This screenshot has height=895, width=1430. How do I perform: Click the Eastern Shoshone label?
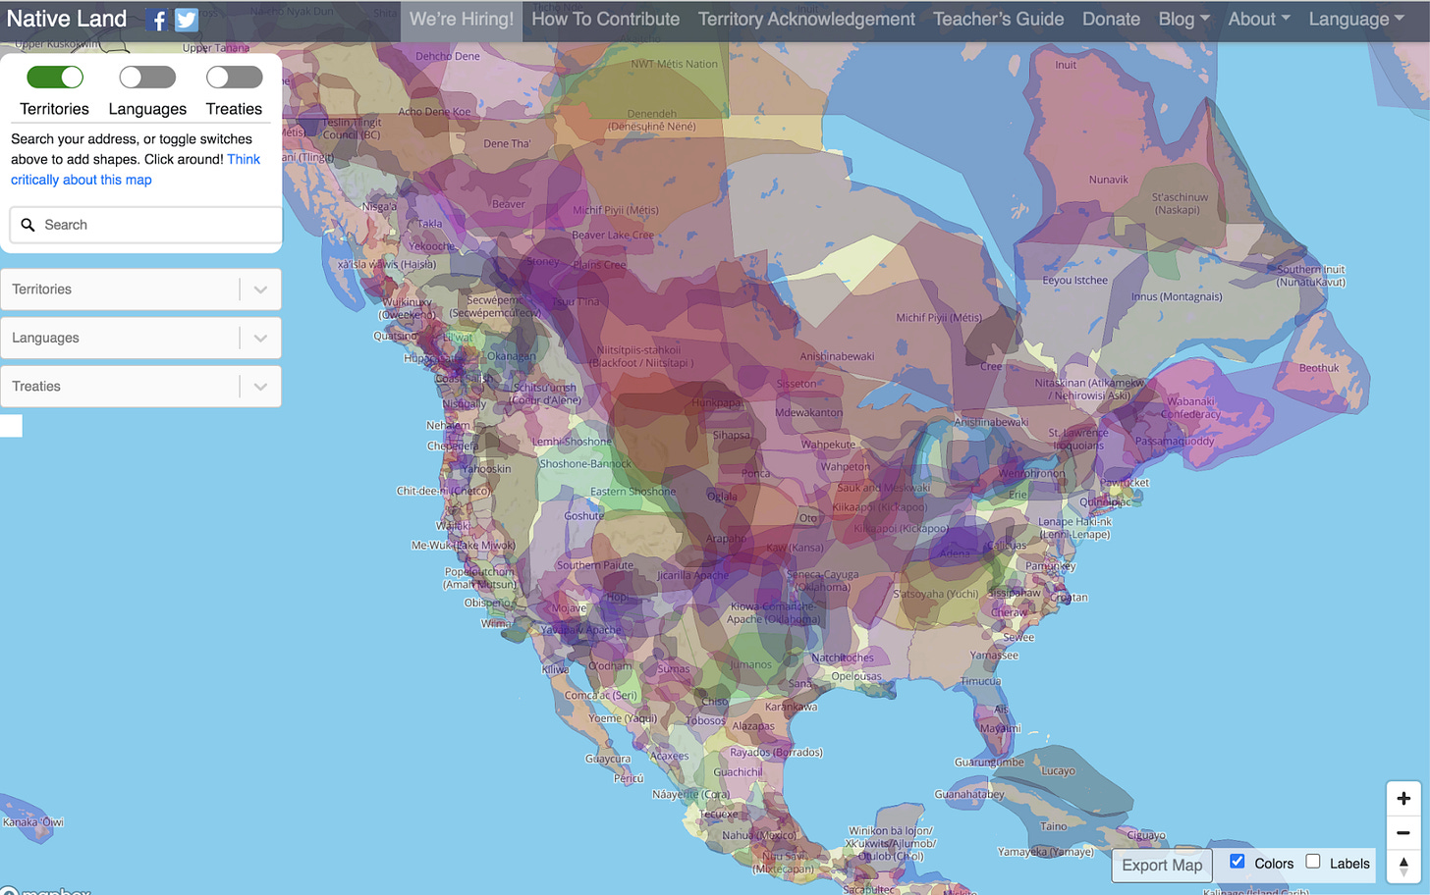coord(632,492)
